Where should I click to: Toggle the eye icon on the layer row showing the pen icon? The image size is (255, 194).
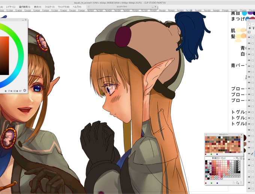249,154
